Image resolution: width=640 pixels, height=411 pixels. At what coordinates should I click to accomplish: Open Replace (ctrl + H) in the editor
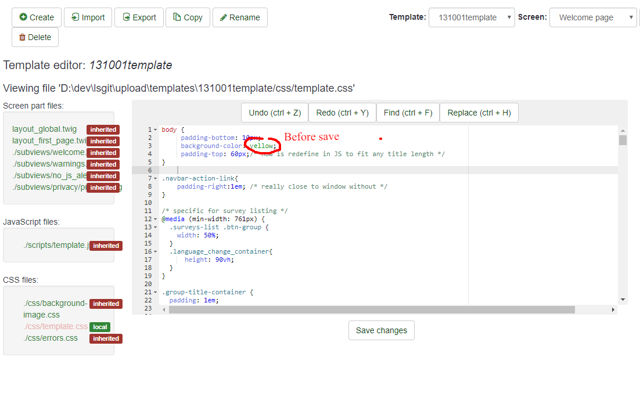[x=479, y=113]
